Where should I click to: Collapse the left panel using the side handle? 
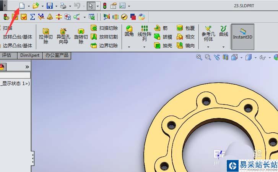33,158
